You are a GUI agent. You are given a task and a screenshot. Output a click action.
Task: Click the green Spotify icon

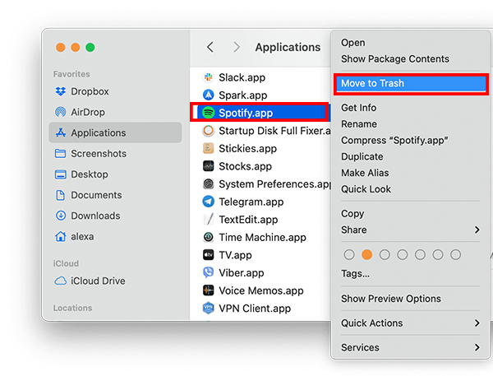tap(208, 113)
